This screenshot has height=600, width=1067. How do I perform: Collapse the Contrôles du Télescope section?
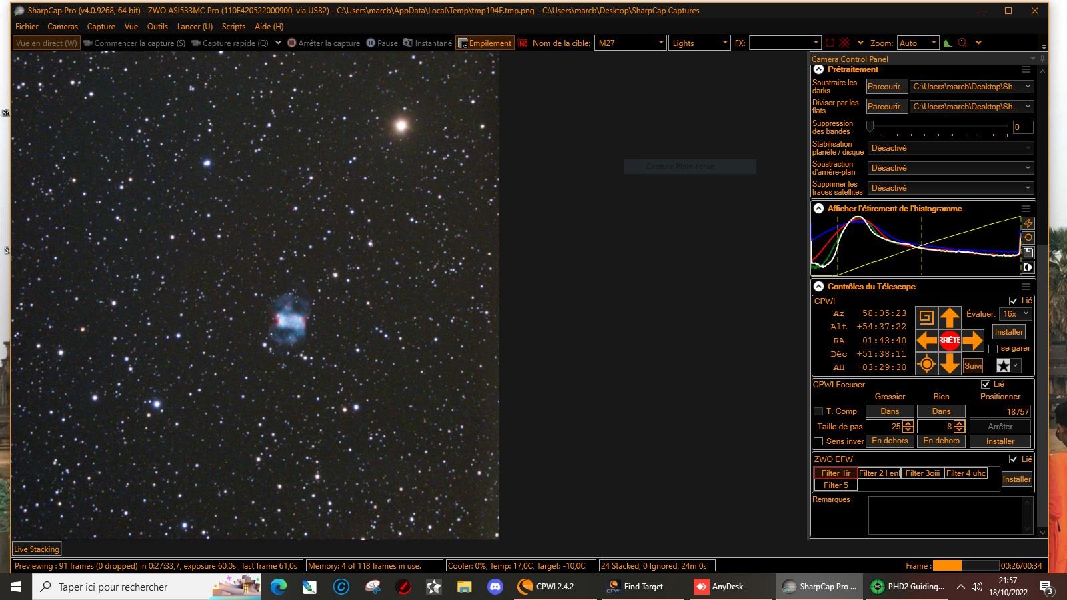click(819, 287)
